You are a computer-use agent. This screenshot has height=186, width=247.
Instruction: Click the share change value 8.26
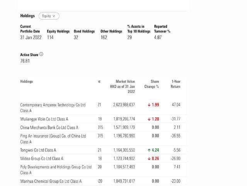pos(153,159)
